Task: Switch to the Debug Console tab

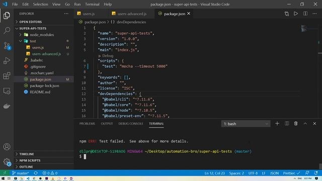Action: pos(131,124)
